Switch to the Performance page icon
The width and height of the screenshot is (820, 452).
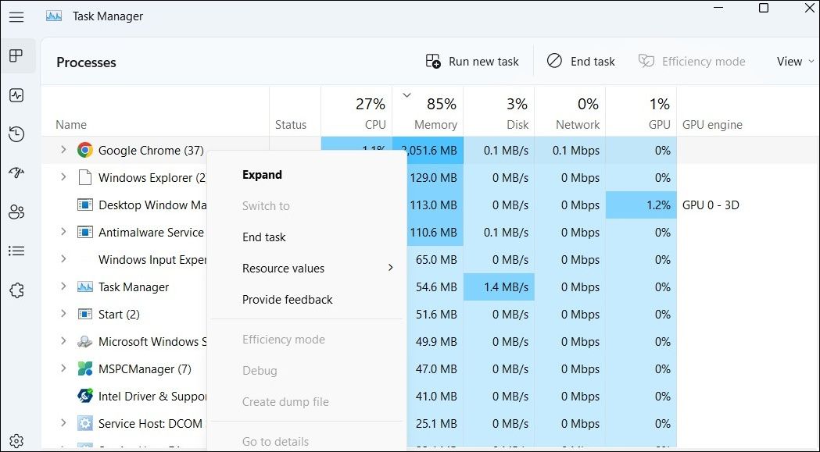(16, 95)
